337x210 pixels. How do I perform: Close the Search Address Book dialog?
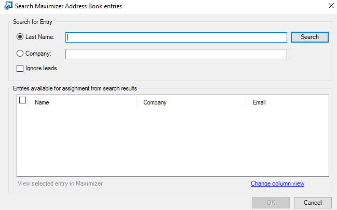(x=331, y=6)
